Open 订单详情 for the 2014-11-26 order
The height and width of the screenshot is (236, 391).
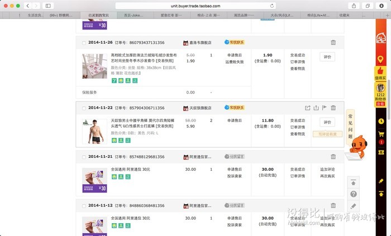(298, 62)
